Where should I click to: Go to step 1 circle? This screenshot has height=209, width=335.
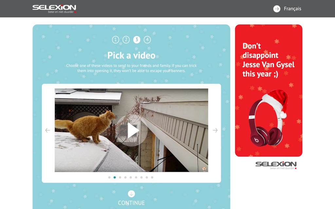click(115, 40)
